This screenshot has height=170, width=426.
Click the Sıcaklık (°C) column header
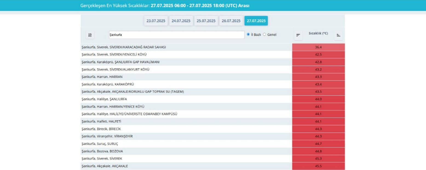[318, 33]
